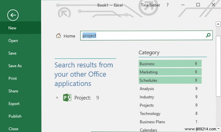Image resolution: width=221 pixels, height=132 pixels.
Task: Open the New menu item
Action: tap(20, 28)
